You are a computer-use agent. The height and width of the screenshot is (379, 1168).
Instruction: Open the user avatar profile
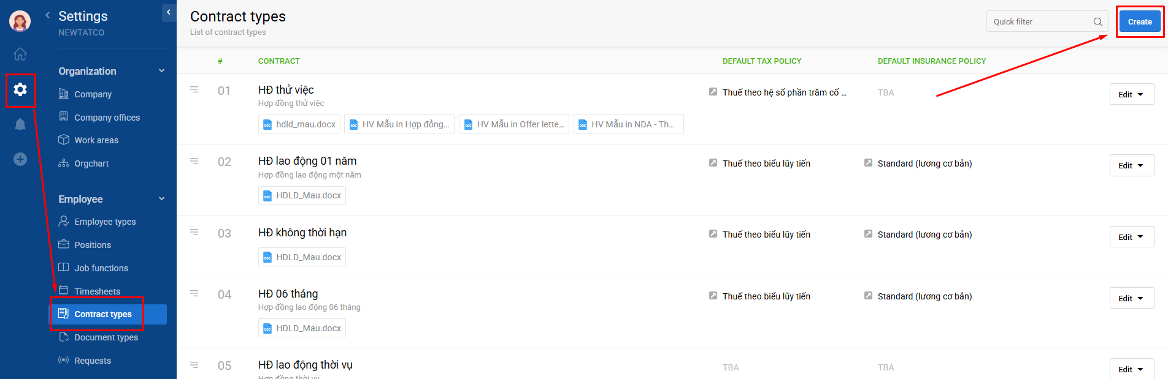click(x=20, y=21)
